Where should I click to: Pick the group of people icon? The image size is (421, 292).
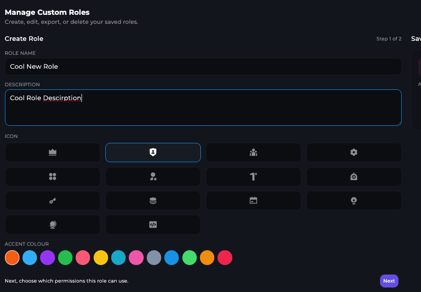pos(253,152)
